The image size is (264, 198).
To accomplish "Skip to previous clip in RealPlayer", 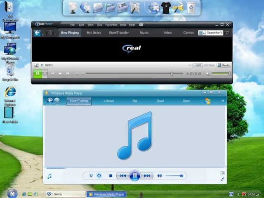I will [x=52, y=73].
